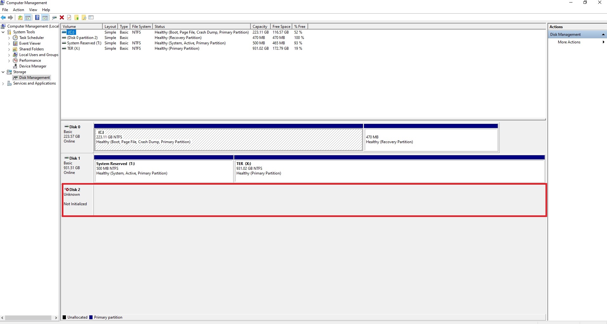Screen dimensions: 607x324
Task: Click the Up one level folder icon
Action: point(20,18)
